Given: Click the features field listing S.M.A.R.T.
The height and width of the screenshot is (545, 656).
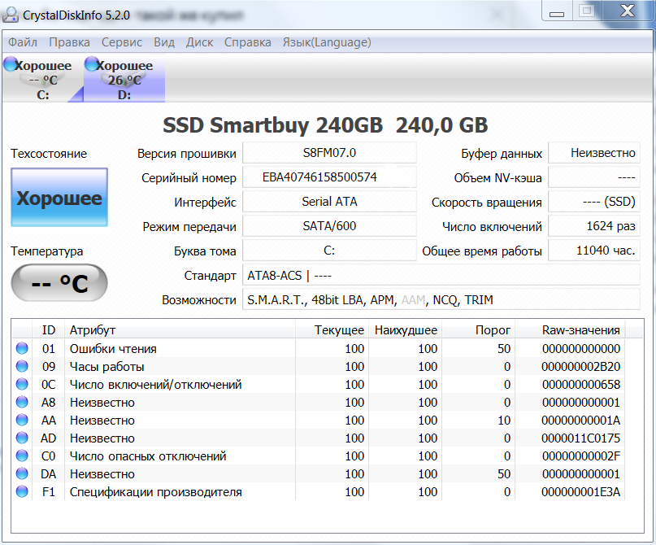Looking at the screenshot, I should click(x=441, y=299).
